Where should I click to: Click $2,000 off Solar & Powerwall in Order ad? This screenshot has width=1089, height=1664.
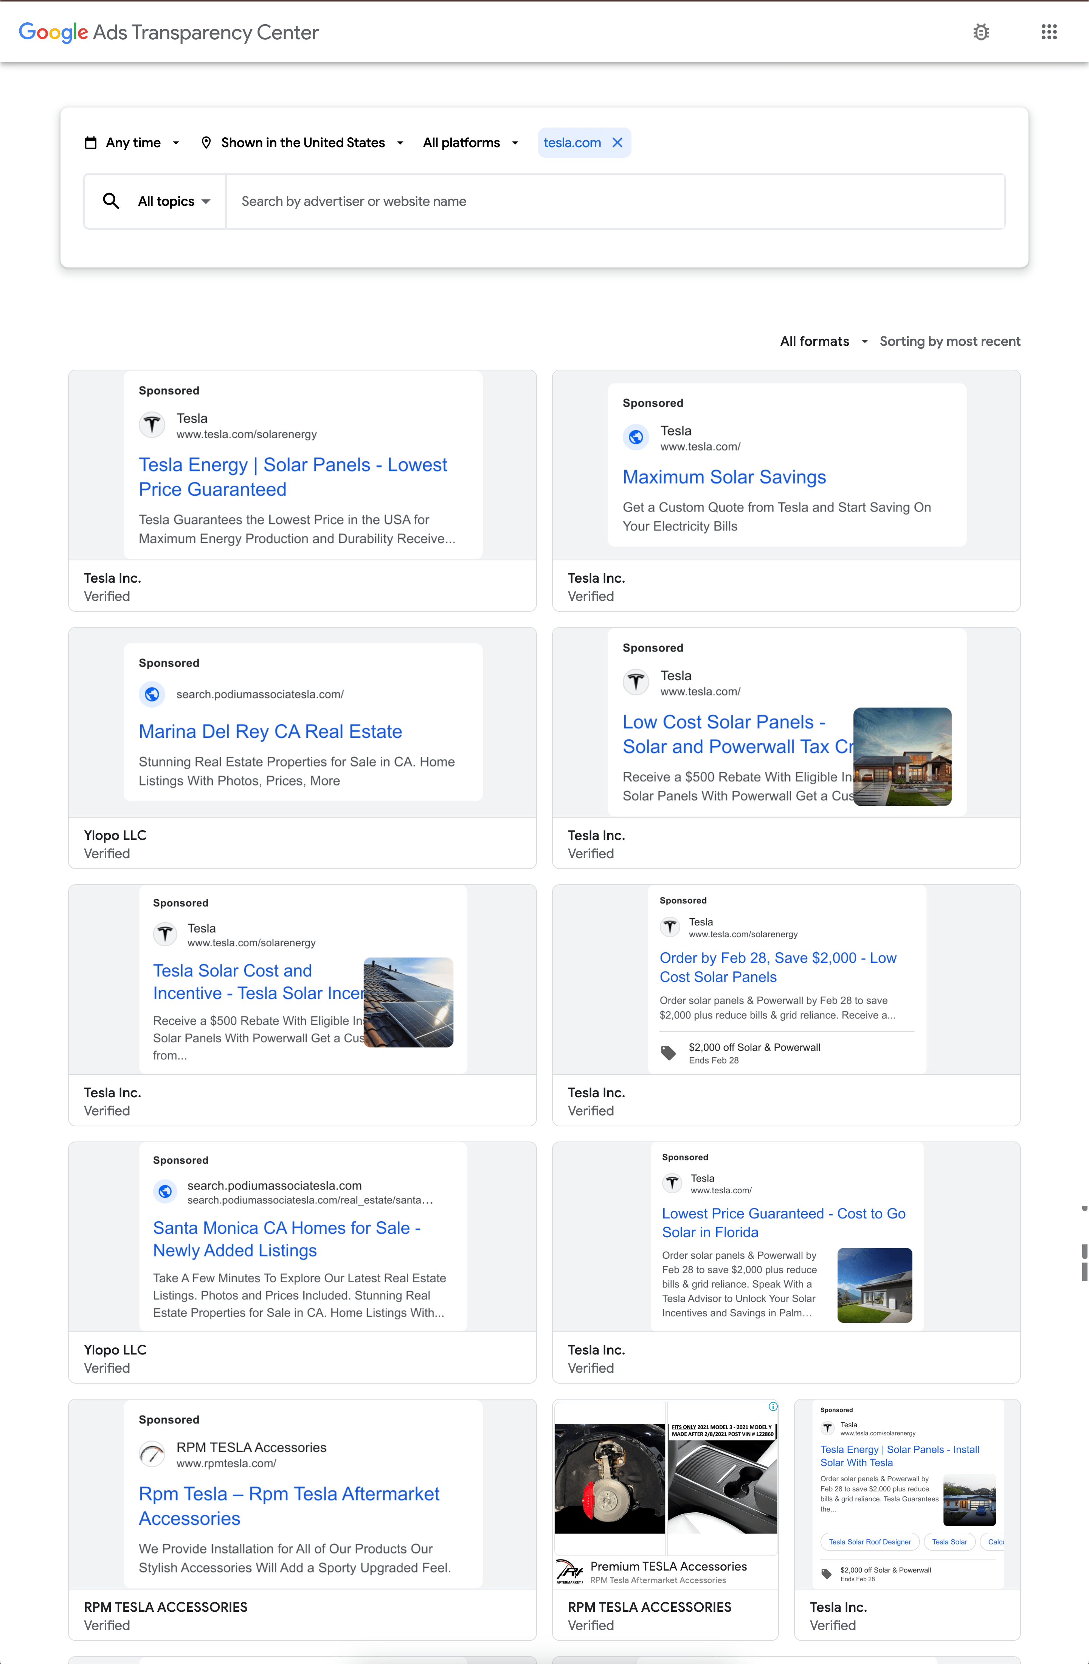pos(754,1047)
